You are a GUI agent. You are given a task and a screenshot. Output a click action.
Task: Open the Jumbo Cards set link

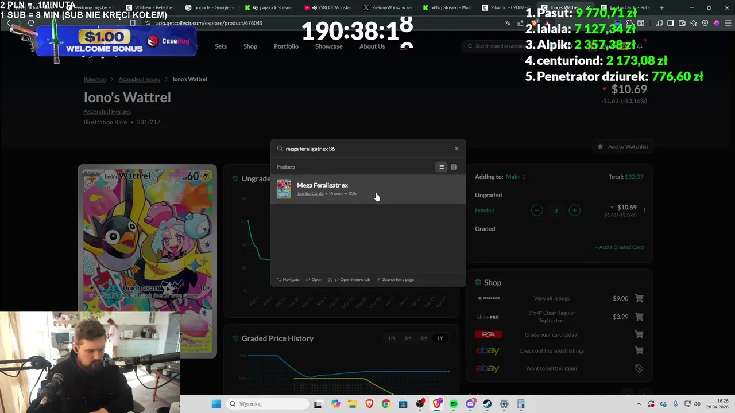pos(310,194)
